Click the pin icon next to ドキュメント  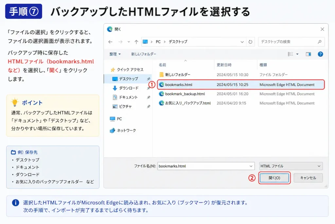(149, 97)
